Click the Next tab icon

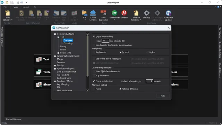pyautogui.click(x=64, y=13)
